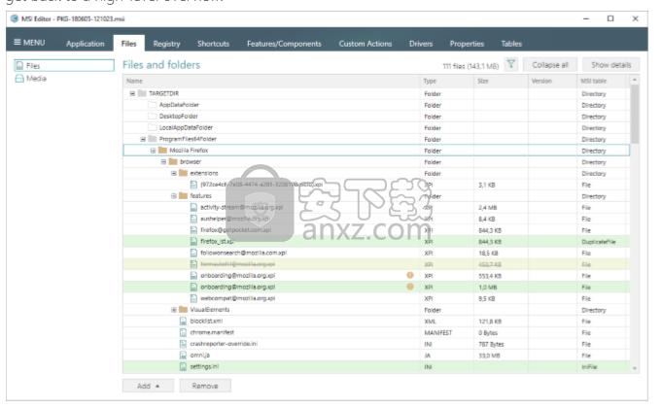Click file icon of firefox@getpocket.com.xpi

pos(193,230)
